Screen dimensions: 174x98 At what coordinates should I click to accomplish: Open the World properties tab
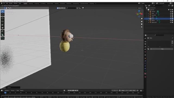click(145, 52)
